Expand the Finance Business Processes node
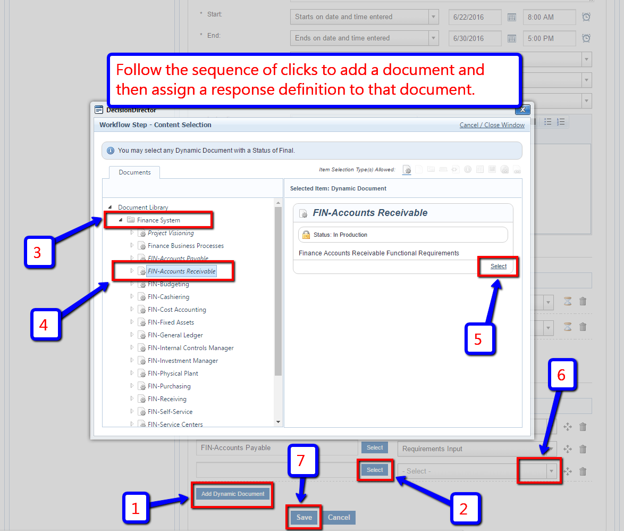Viewport: 624px width, 531px height. (132, 245)
